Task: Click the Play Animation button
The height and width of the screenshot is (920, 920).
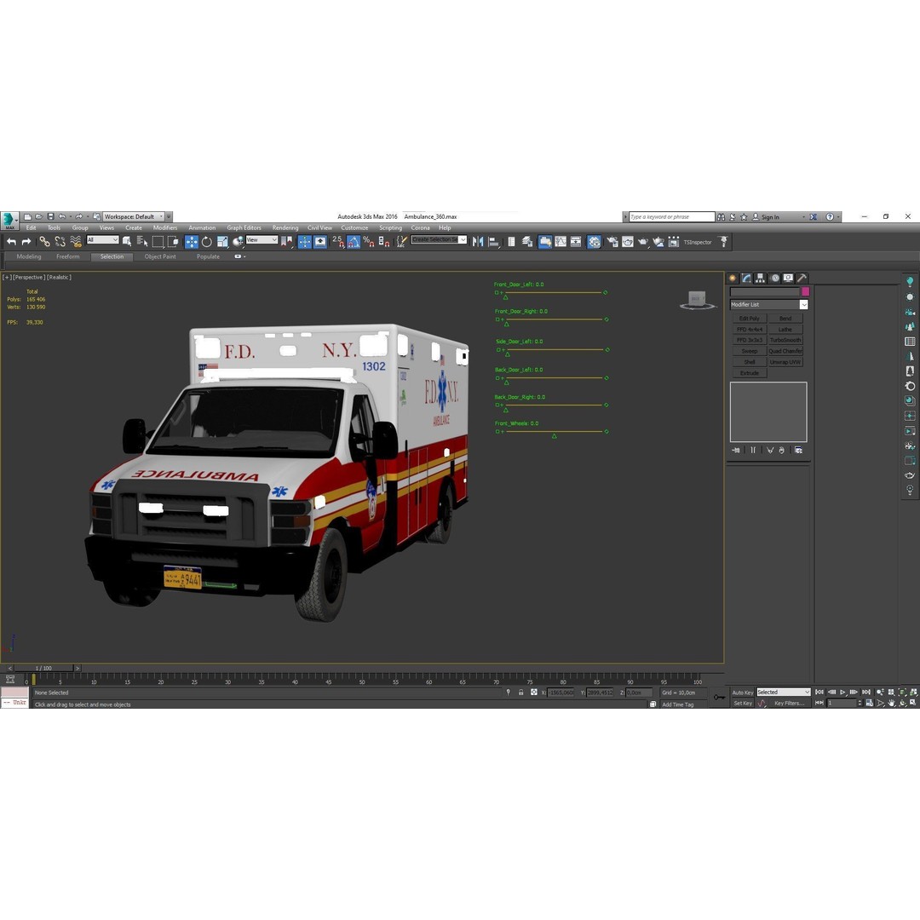Action: pos(843,693)
